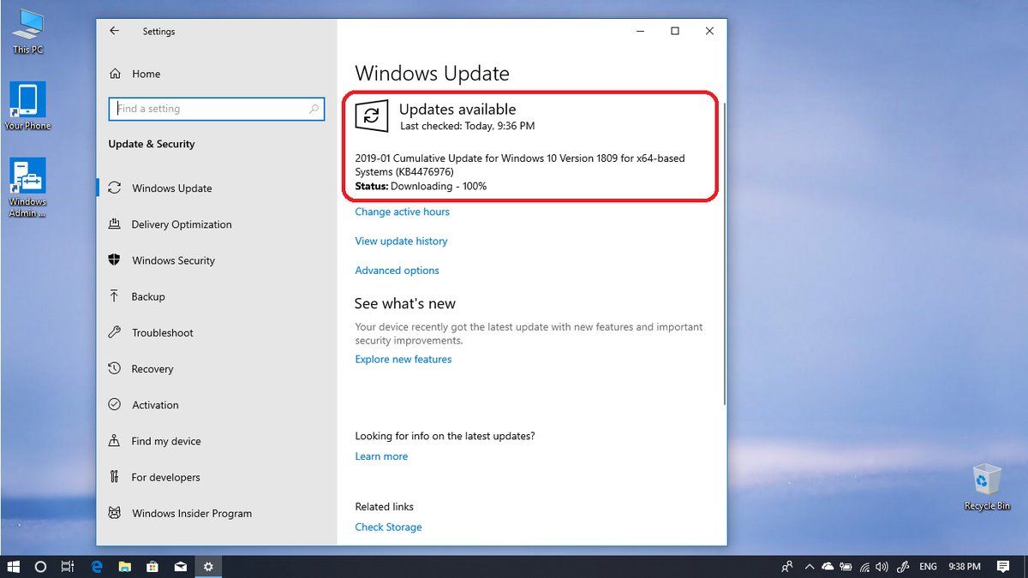Go to Recovery settings
This screenshot has width=1028, height=578.
[x=152, y=369]
